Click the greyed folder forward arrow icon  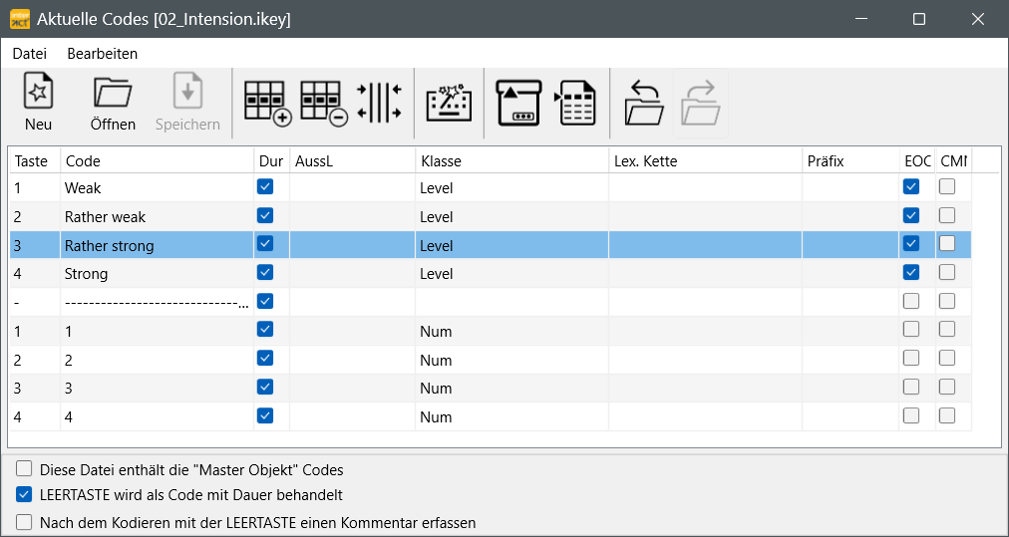point(701,103)
